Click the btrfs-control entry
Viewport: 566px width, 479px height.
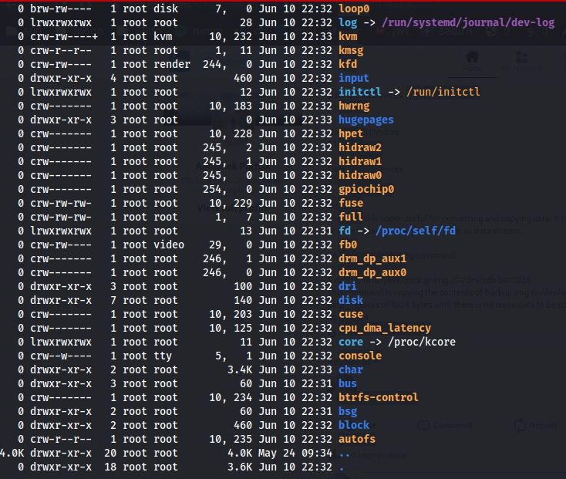[x=379, y=398]
